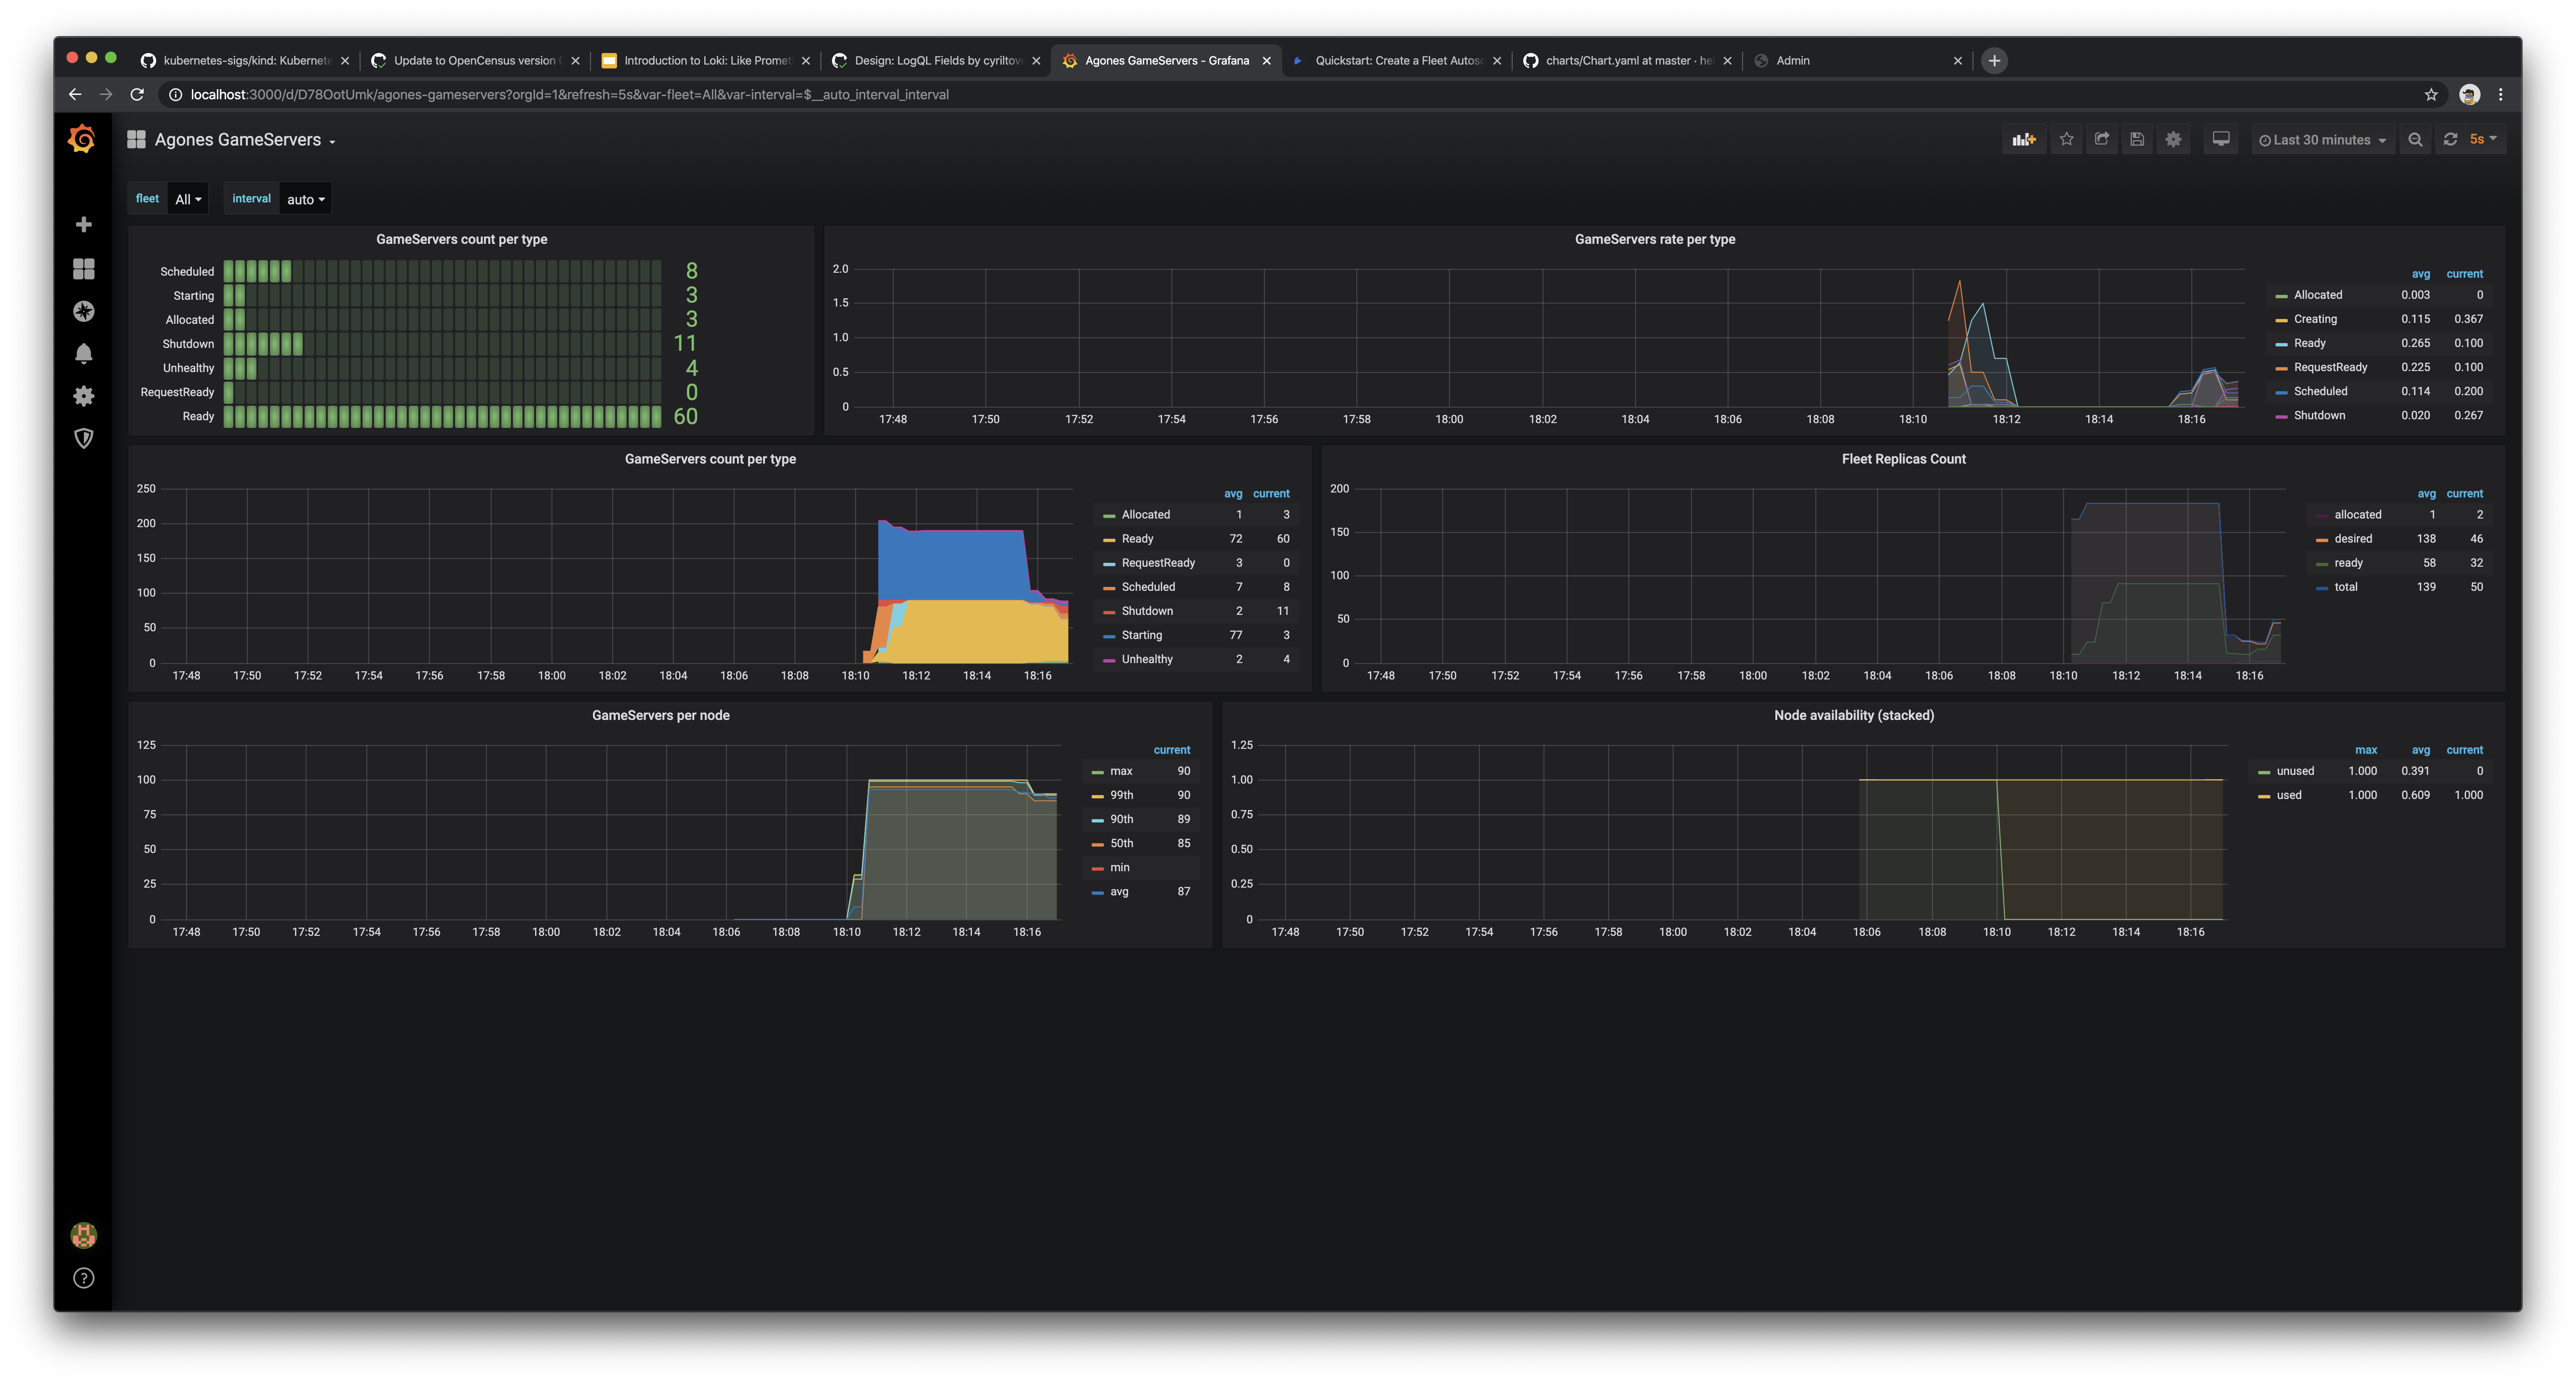Close the Agones GameServers Grafana tab
This screenshot has width=2576, height=1383.
[x=1266, y=61]
